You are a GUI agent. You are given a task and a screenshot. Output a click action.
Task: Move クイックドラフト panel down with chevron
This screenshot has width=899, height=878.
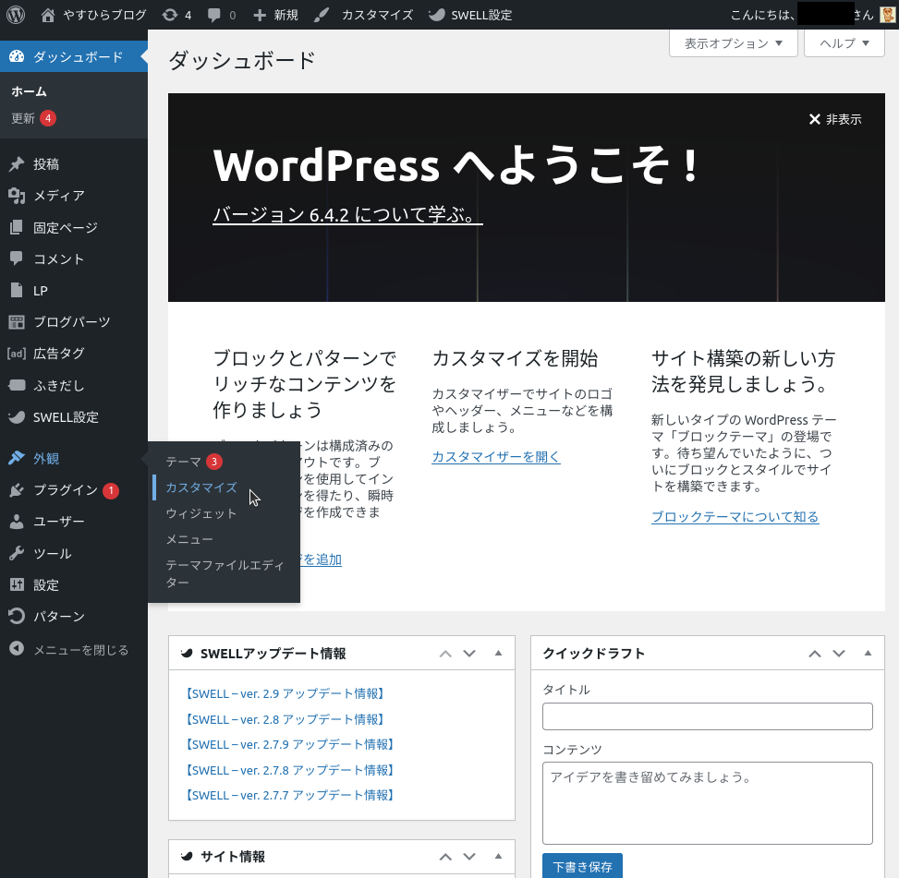click(x=839, y=654)
